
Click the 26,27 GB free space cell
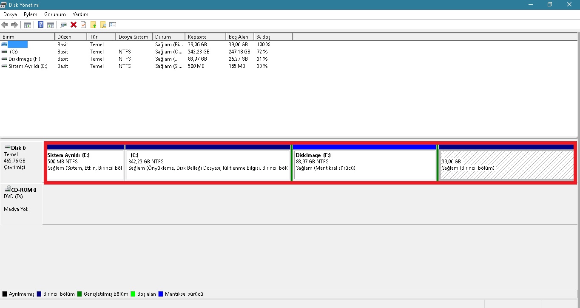click(238, 59)
